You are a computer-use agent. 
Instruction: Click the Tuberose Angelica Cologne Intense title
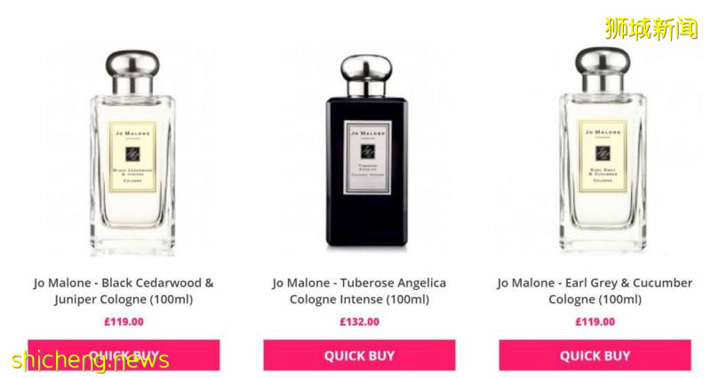[359, 291]
